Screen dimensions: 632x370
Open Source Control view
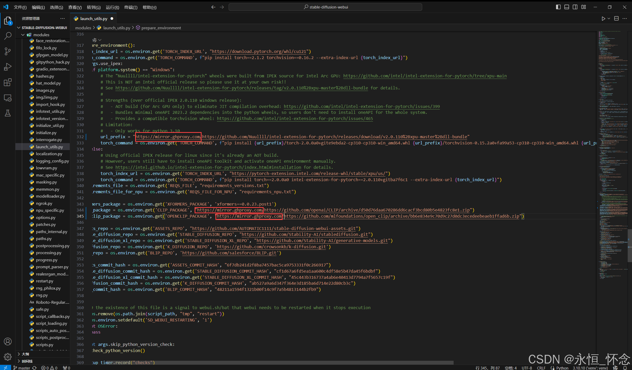click(x=8, y=51)
